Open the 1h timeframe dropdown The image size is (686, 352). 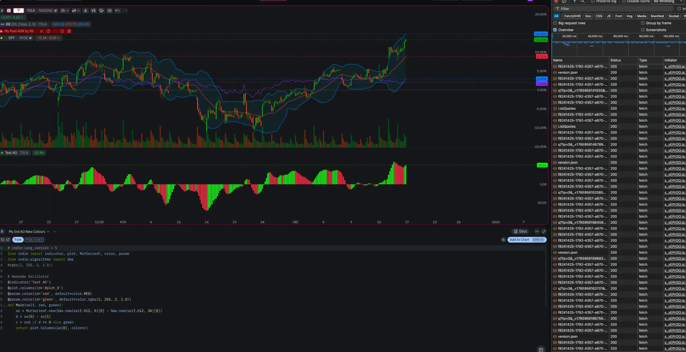click(x=65, y=11)
